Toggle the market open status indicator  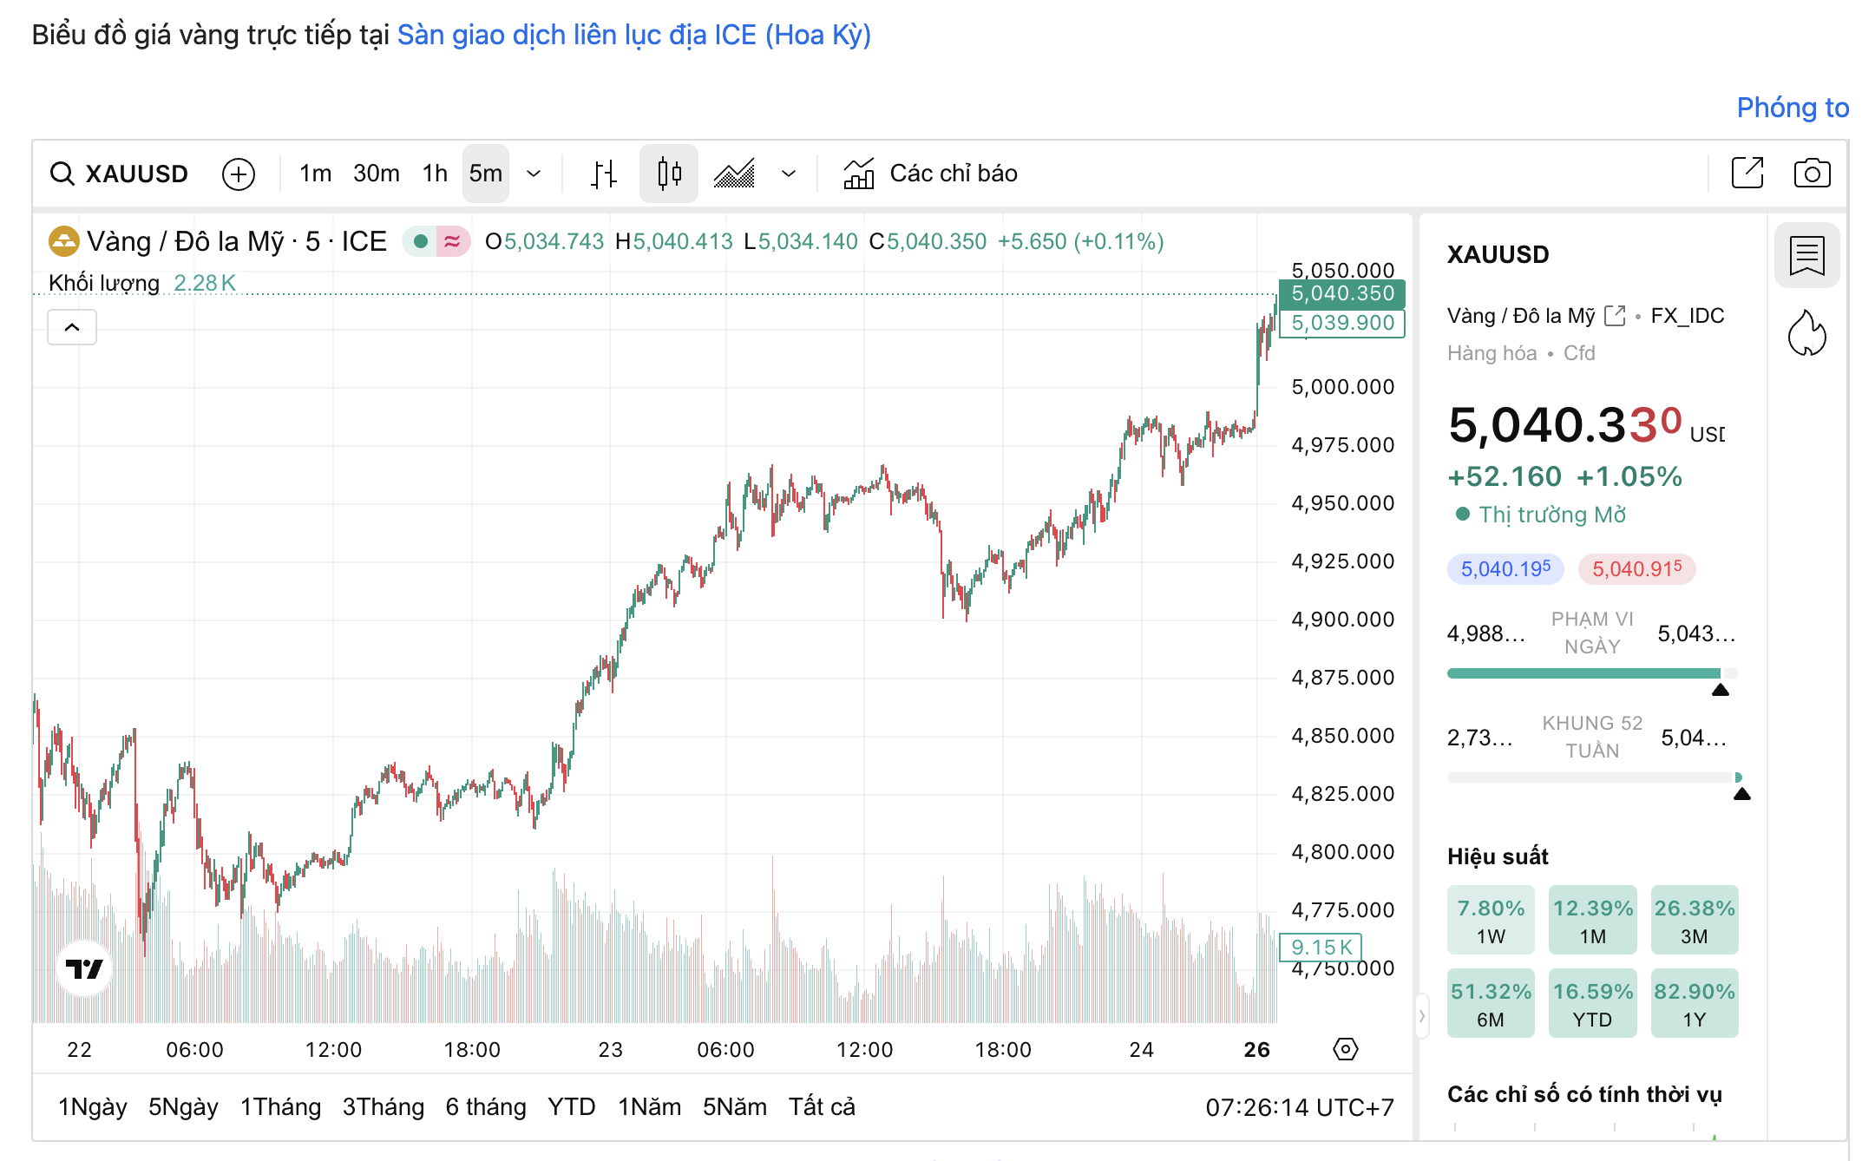(421, 241)
